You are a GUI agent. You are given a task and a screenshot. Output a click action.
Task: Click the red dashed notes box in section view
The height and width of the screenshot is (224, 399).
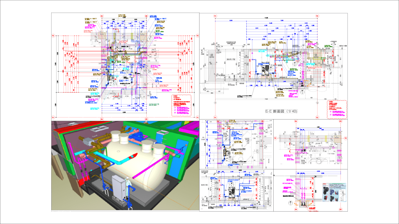click(x=336, y=109)
